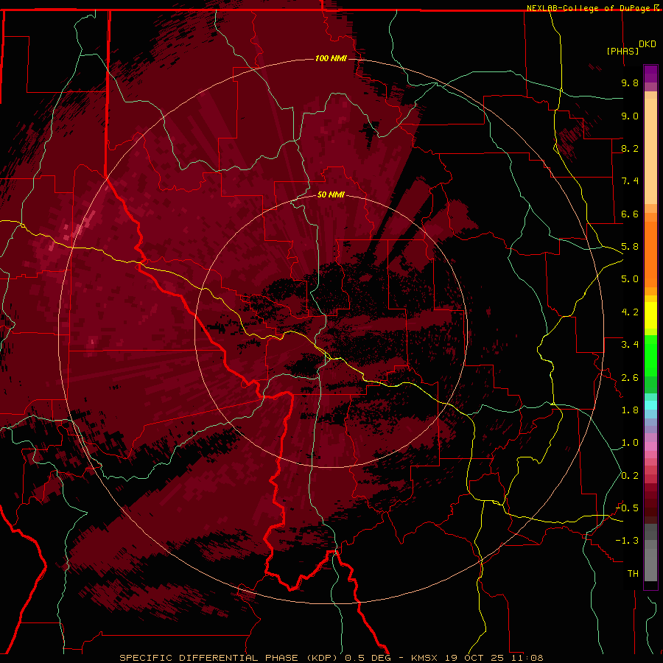Screen dimensions: 663x663
Task: Pick the purple band of the color scale
Action: point(650,74)
